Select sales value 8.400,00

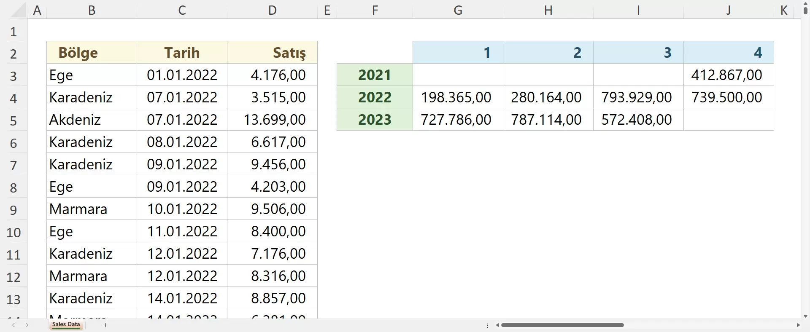pyautogui.click(x=272, y=231)
